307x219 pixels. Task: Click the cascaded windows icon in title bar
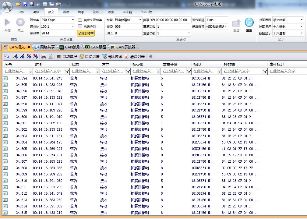point(52,4)
